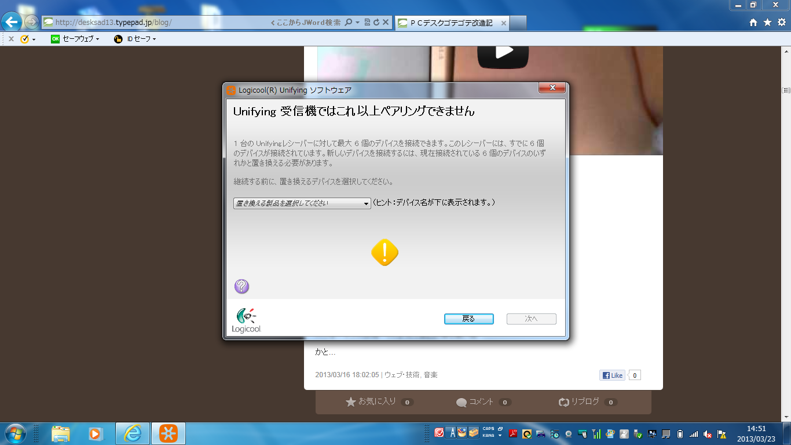Click the Facebook Like button
The image size is (791, 445).
(x=612, y=375)
